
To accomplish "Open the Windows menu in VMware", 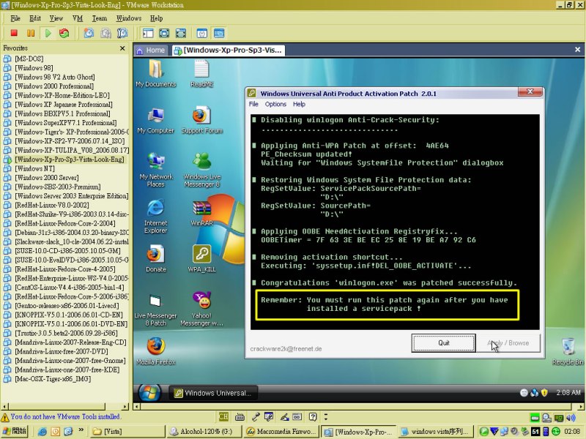I will (x=129, y=18).
